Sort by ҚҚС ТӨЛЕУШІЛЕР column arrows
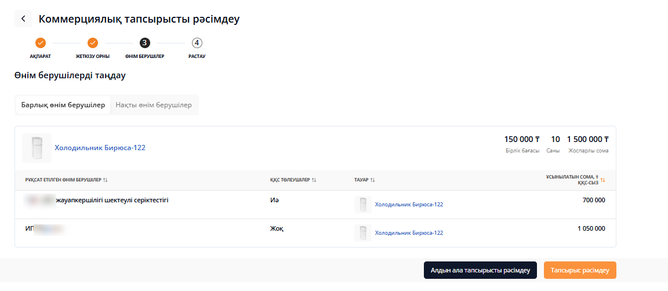The image size is (668, 291). (314, 180)
